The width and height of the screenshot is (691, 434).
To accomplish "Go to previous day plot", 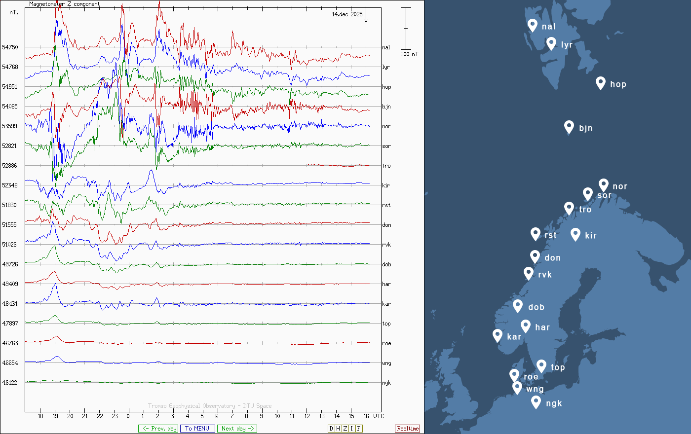I will pyautogui.click(x=157, y=429).
